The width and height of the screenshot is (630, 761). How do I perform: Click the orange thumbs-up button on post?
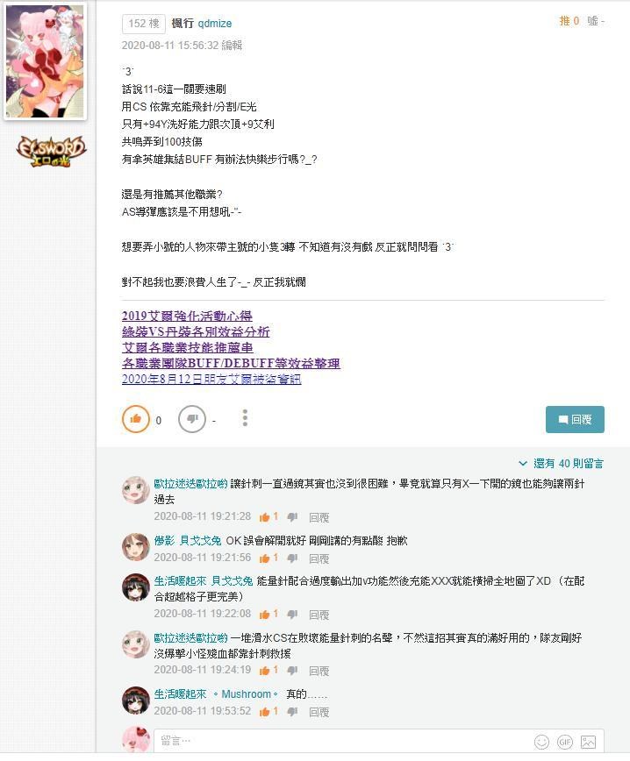pos(135,419)
